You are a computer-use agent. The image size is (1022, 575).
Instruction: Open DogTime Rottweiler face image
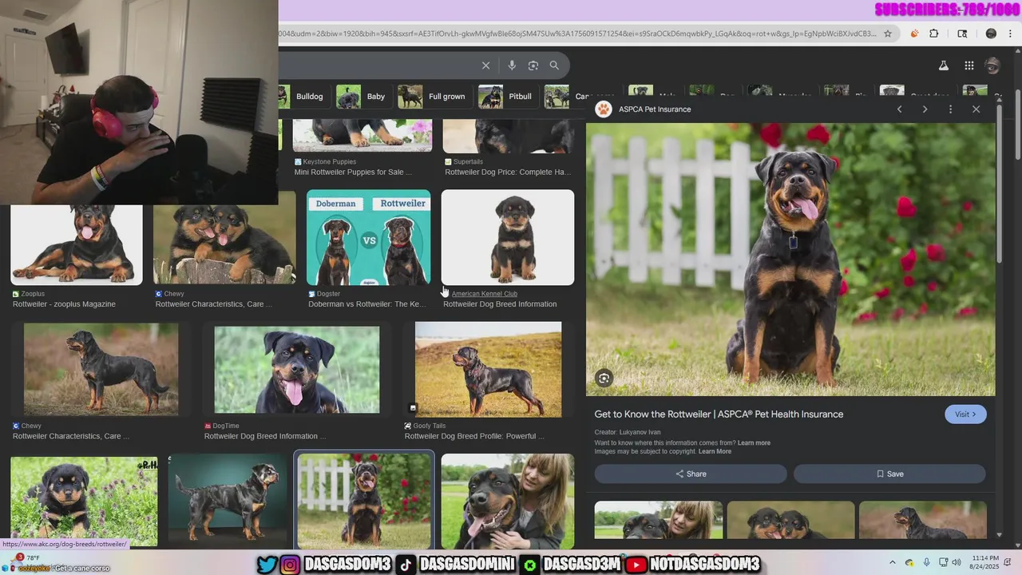coord(297,369)
